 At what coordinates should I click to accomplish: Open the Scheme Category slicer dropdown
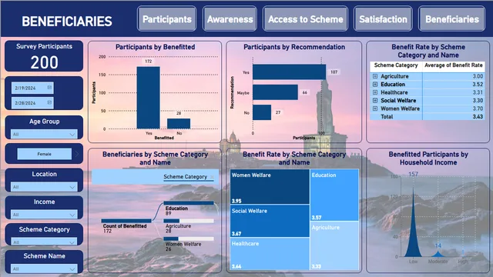pos(44,242)
